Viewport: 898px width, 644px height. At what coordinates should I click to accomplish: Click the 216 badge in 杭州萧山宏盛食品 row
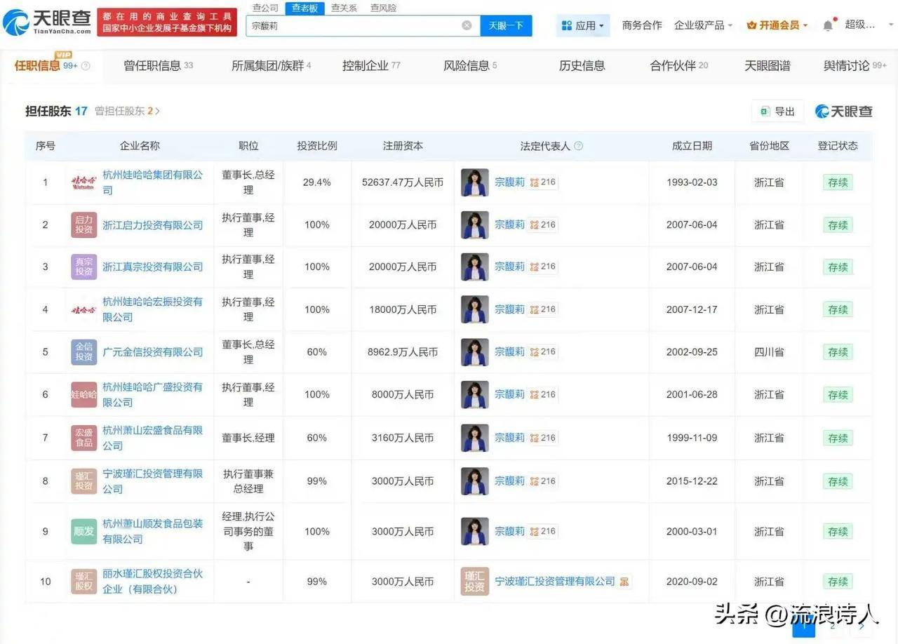pos(543,438)
